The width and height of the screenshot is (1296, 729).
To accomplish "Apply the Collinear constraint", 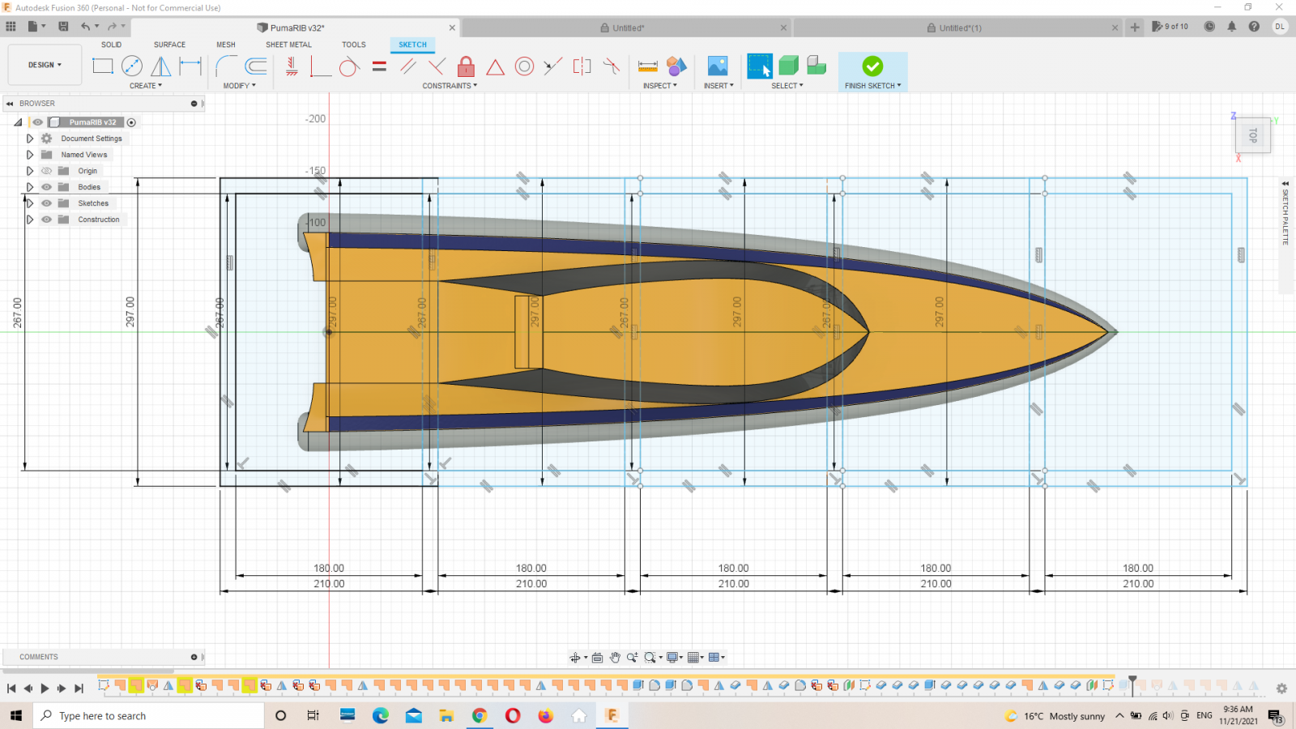I will (553, 66).
